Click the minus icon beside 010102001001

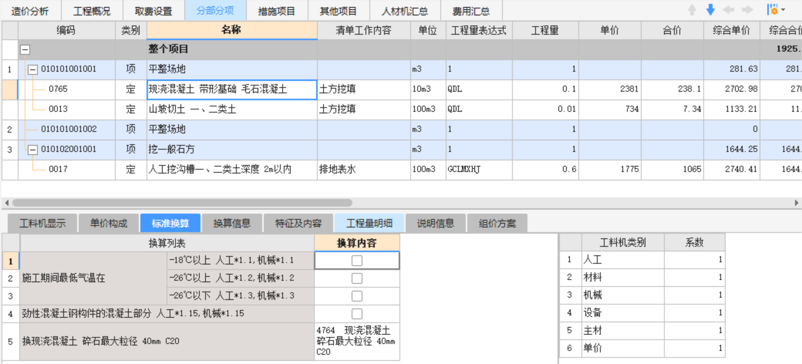click(32, 149)
